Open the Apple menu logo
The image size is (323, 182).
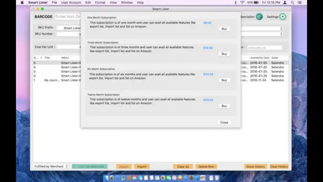[22, 3]
